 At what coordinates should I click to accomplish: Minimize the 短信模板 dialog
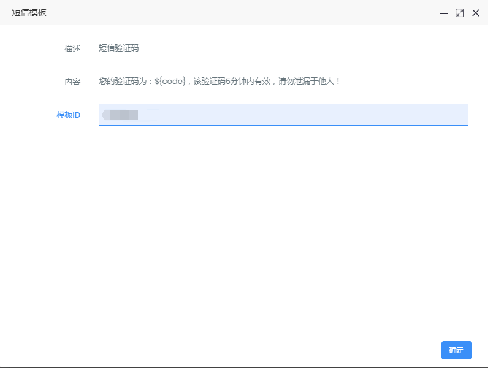click(x=444, y=13)
